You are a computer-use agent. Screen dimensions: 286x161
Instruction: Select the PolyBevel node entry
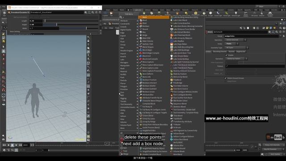[x=177, y=80]
